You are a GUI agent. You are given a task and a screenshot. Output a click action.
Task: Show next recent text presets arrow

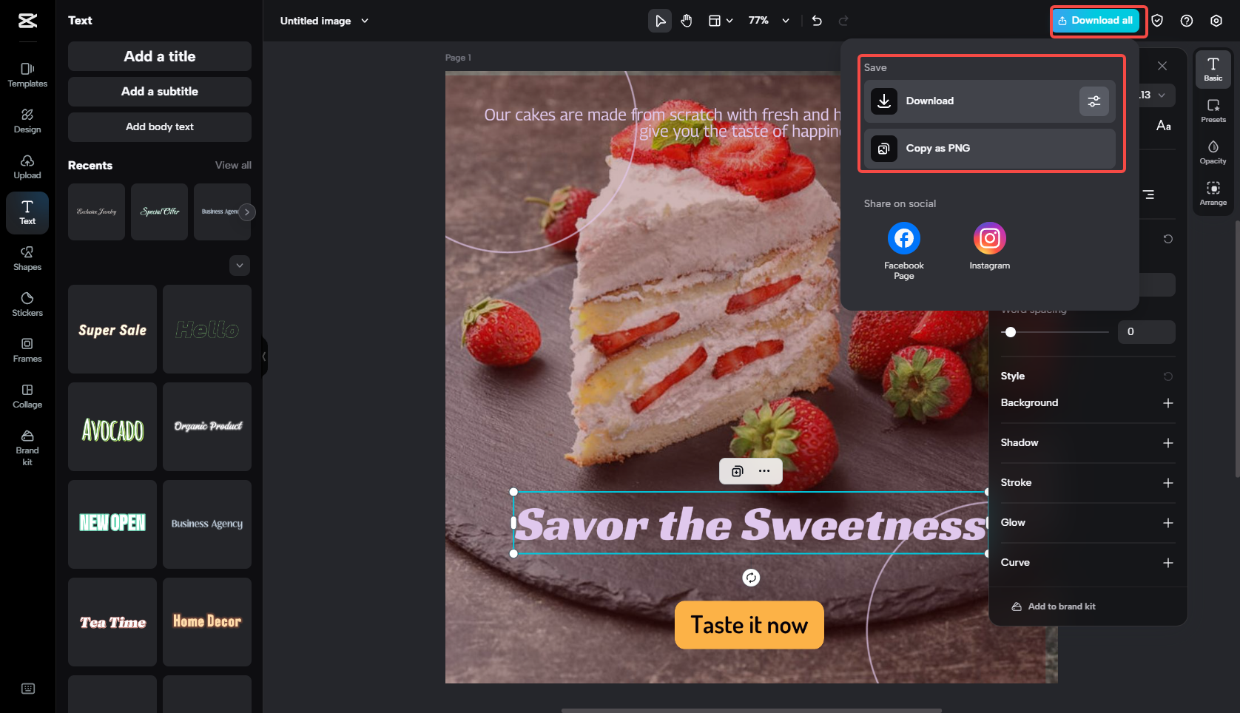pyautogui.click(x=247, y=212)
